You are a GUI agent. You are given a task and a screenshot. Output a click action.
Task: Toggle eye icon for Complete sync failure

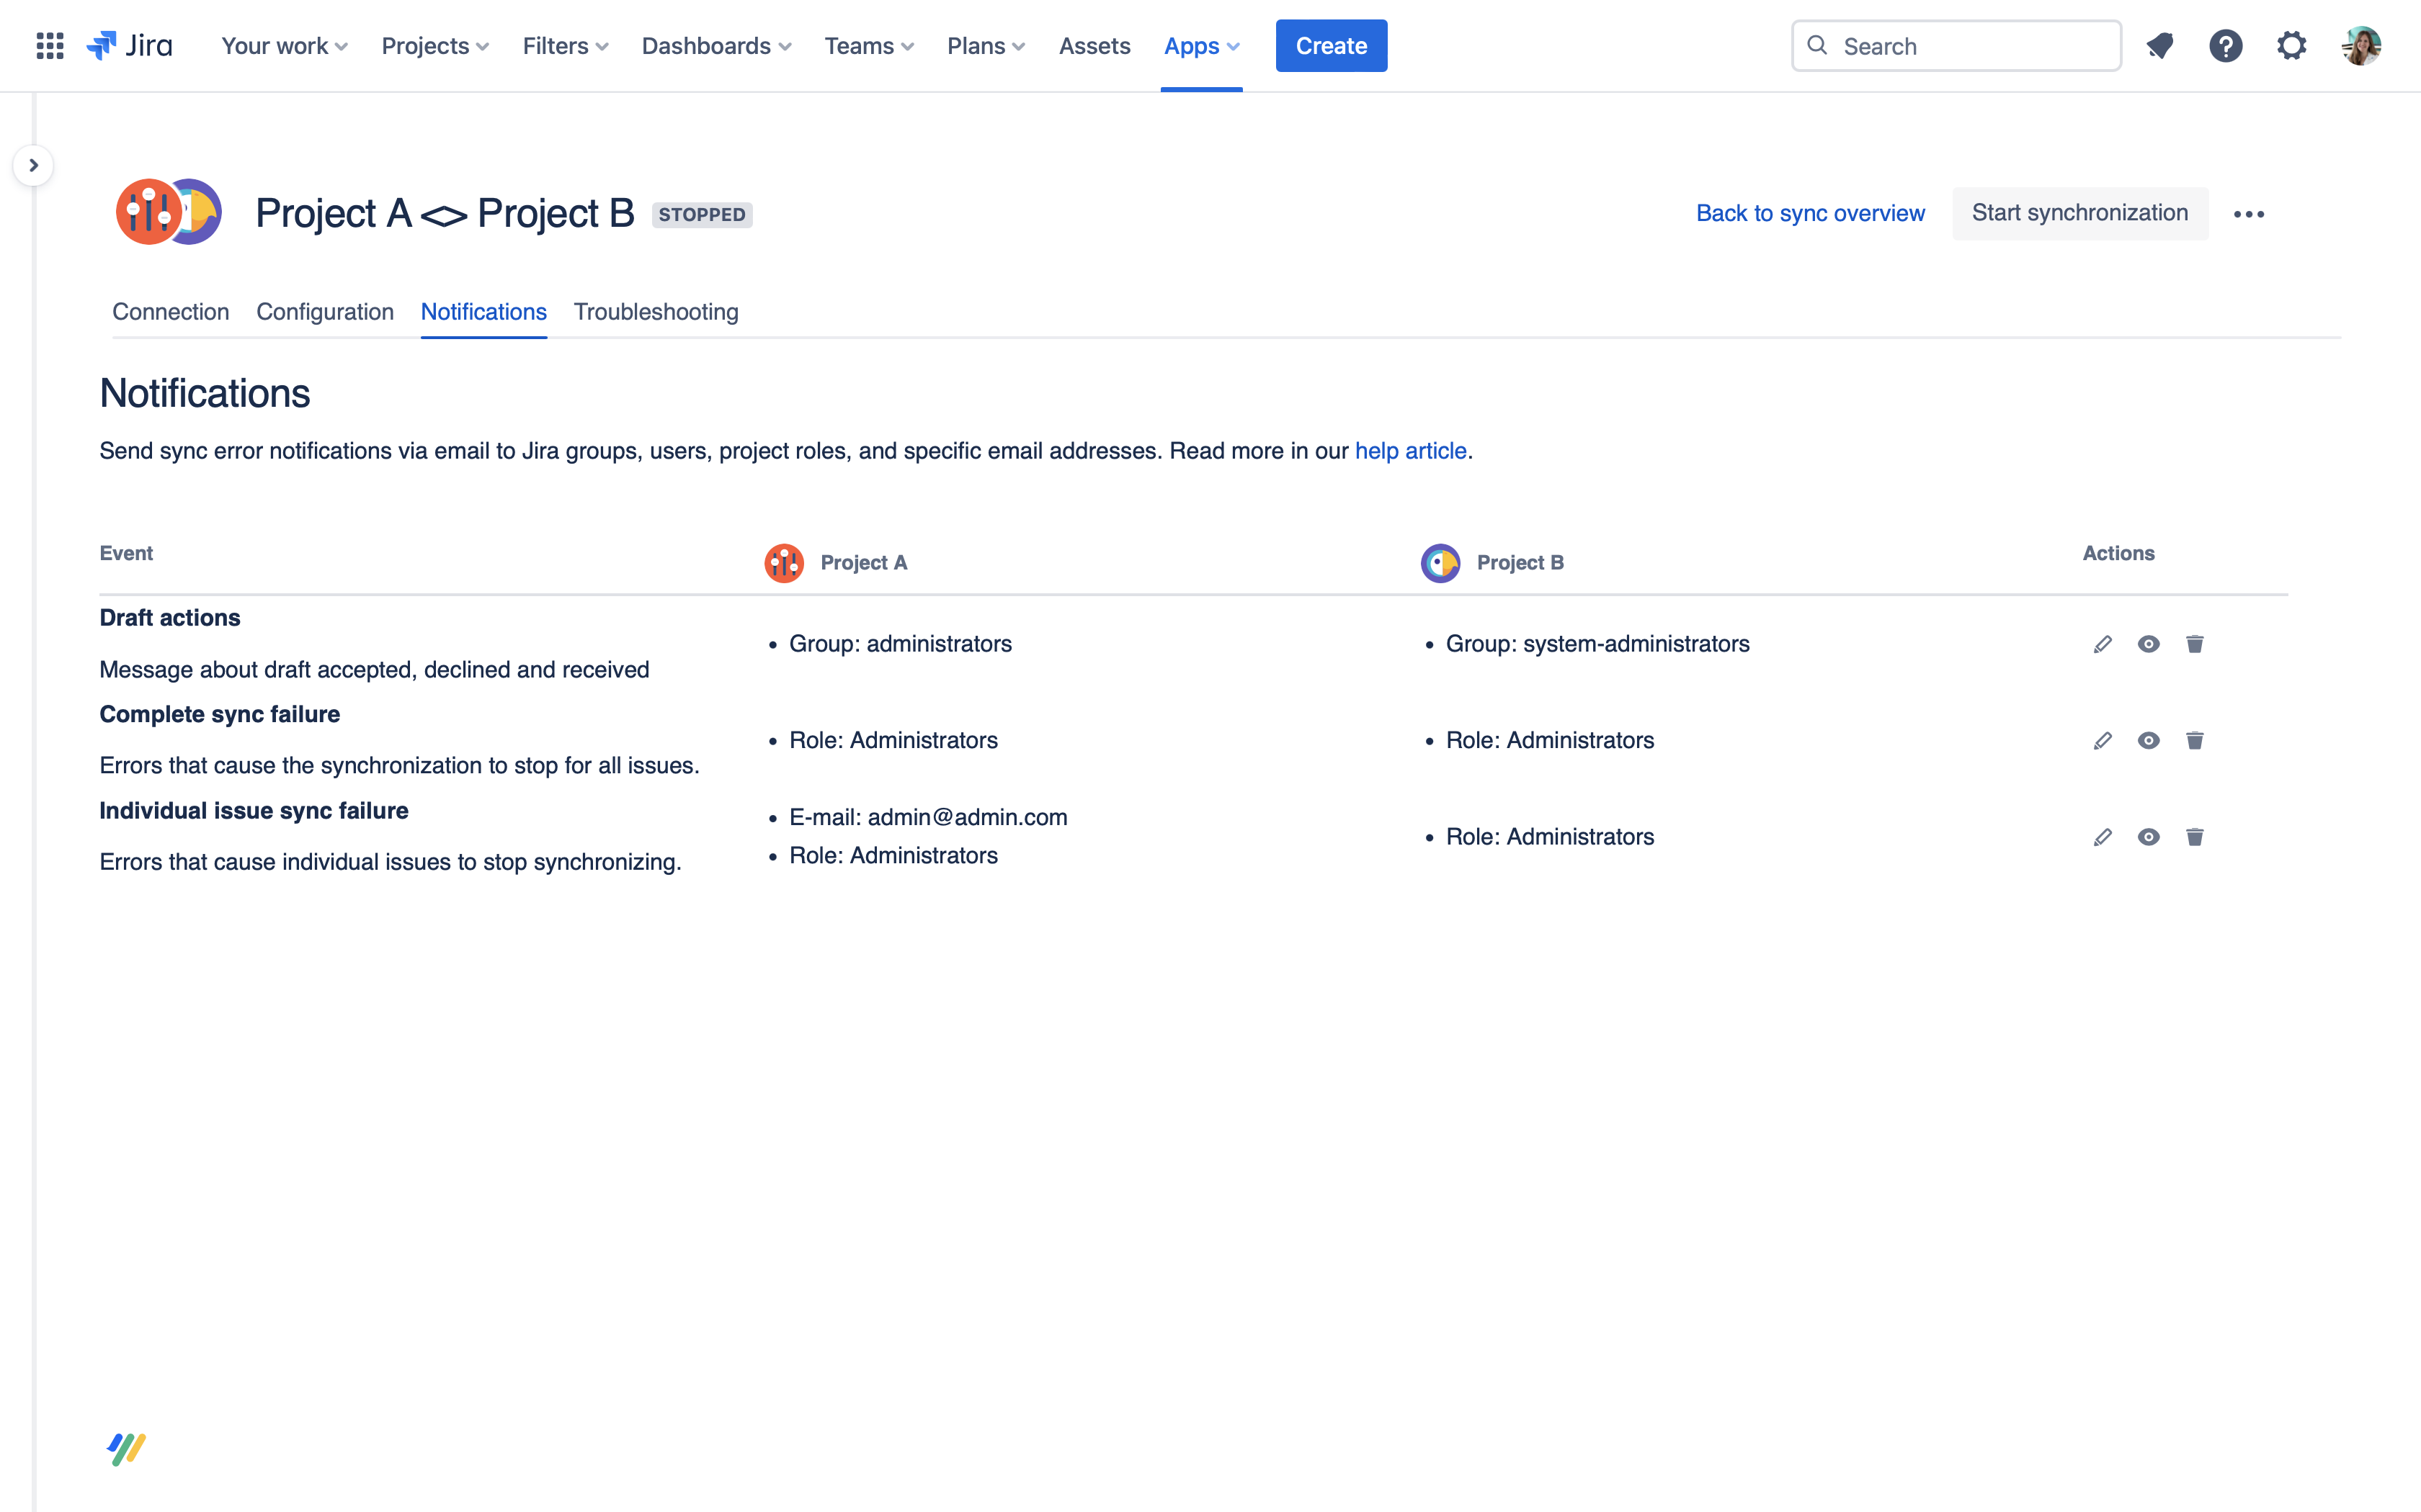point(2148,741)
